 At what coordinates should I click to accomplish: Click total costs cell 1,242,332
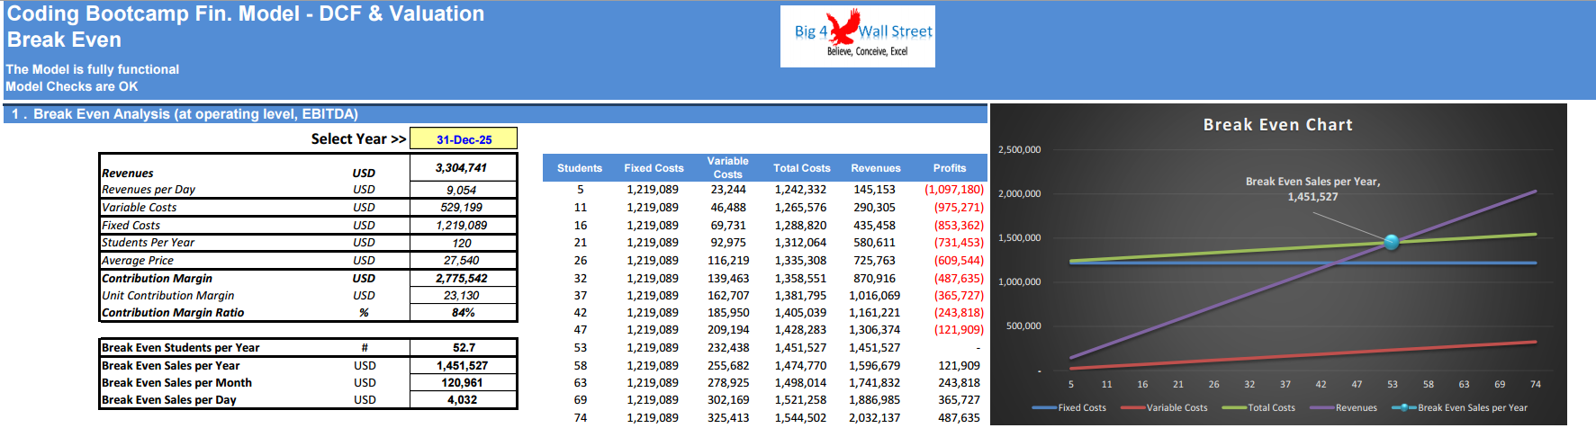(800, 190)
